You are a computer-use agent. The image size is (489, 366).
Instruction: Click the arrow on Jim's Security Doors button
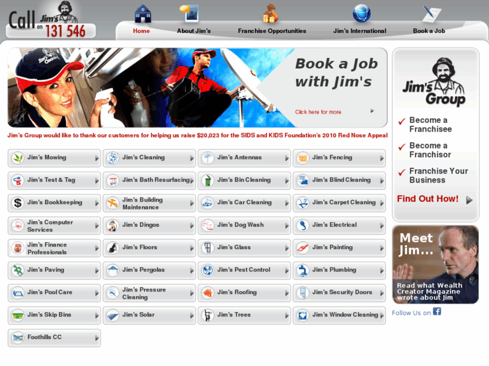tap(382, 293)
